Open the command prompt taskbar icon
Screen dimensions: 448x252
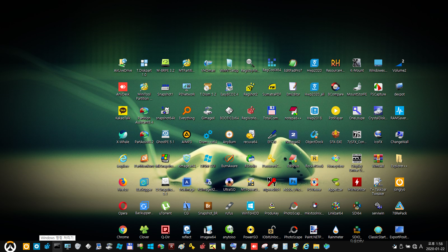(x=57, y=246)
